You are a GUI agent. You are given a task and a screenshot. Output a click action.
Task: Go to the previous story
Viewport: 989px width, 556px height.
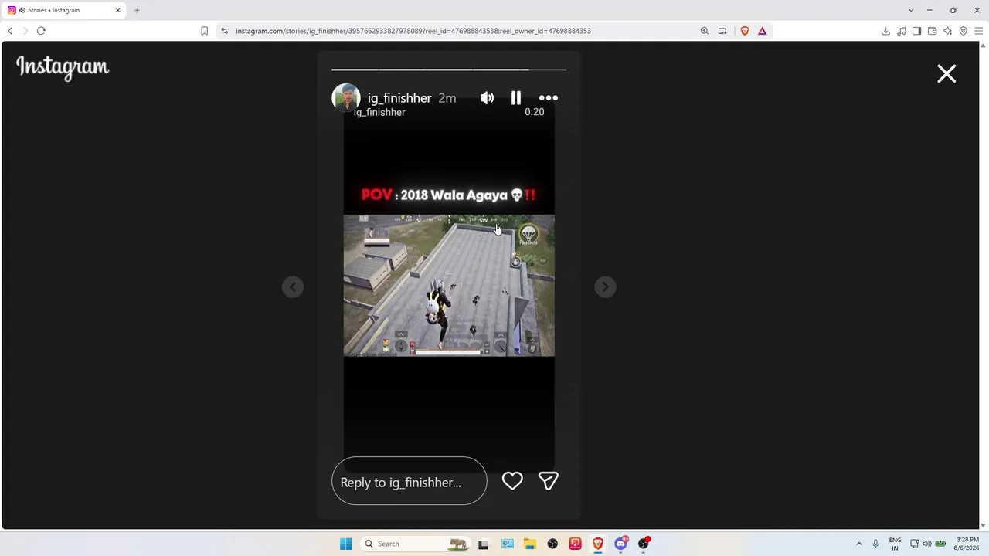tap(293, 287)
